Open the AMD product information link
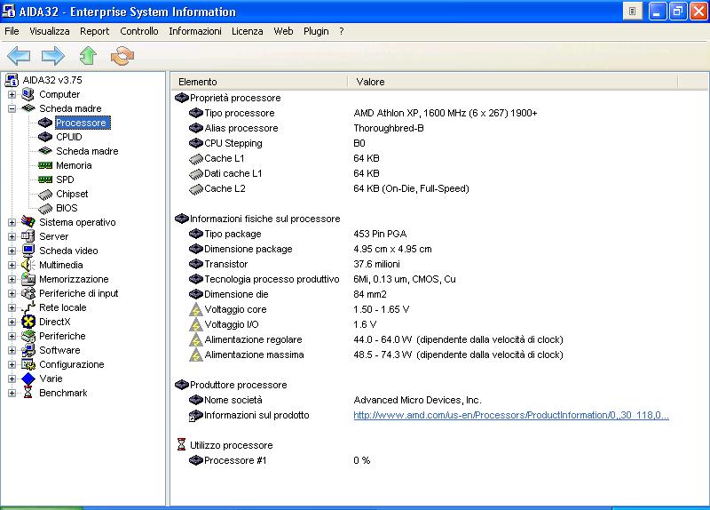Screen dimensions: 710x510 pos(511,415)
